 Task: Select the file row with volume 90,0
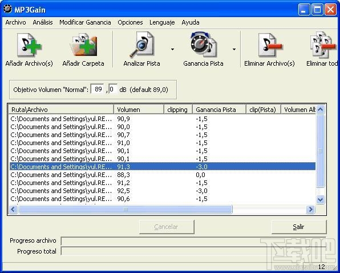163,127
